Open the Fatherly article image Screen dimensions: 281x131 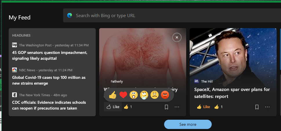click(143, 54)
